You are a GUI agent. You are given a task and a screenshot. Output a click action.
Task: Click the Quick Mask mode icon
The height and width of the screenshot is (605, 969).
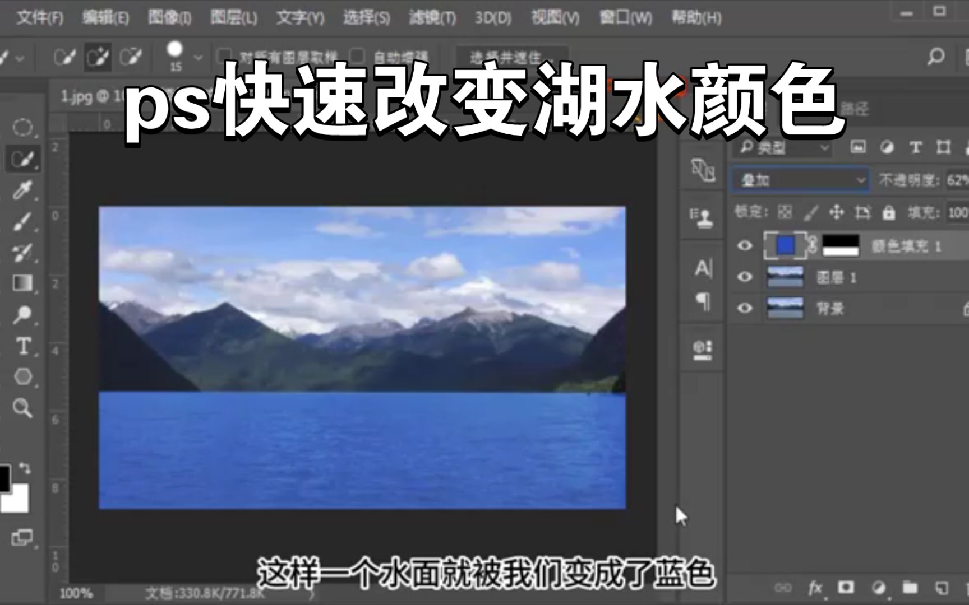click(x=22, y=537)
